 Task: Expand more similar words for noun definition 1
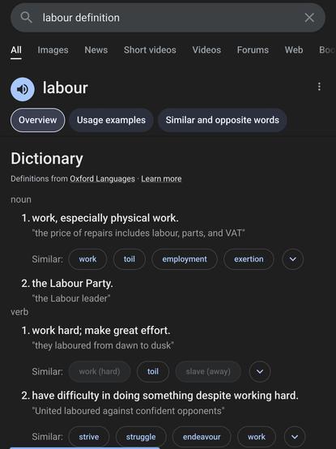click(x=292, y=259)
